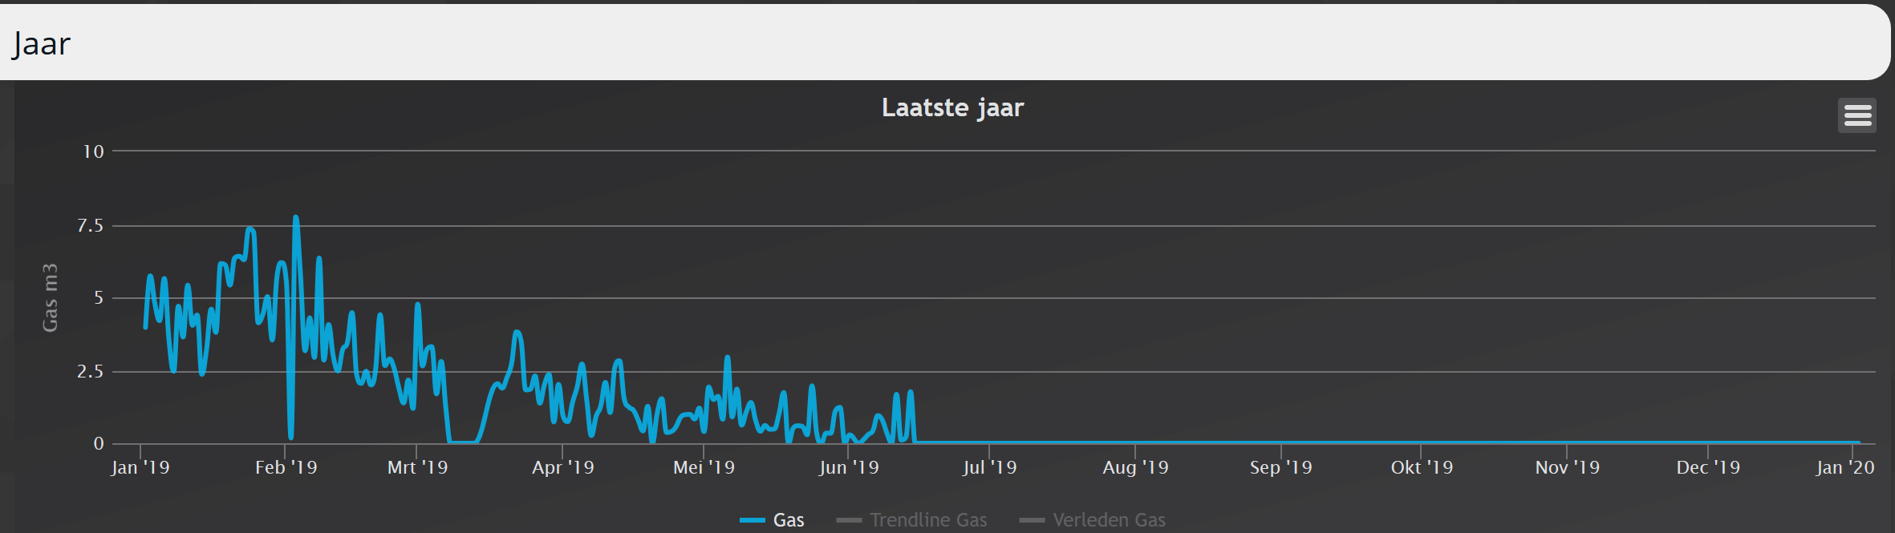This screenshot has height=533, width=1895.
Task: Click the Feb '19 axis label
Action: point(286,467)
